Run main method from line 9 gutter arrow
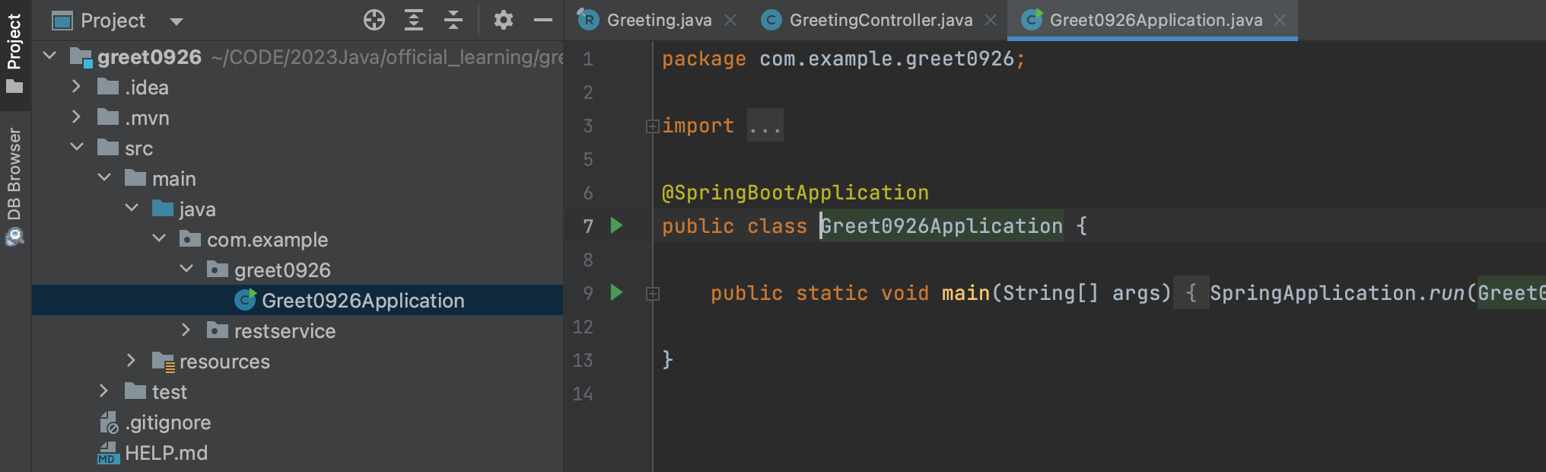Viewport: 1546px width, 472px height. click(x=616, y=292)
